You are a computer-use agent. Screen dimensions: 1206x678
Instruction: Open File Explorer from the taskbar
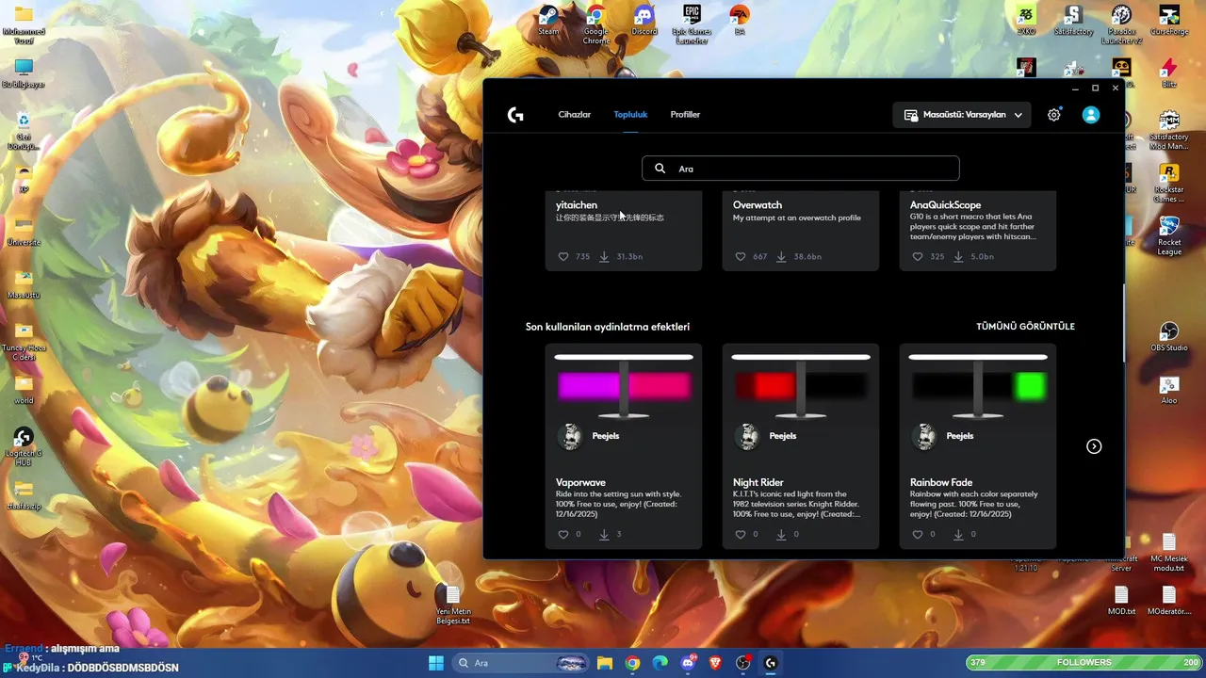pos(605,663)
